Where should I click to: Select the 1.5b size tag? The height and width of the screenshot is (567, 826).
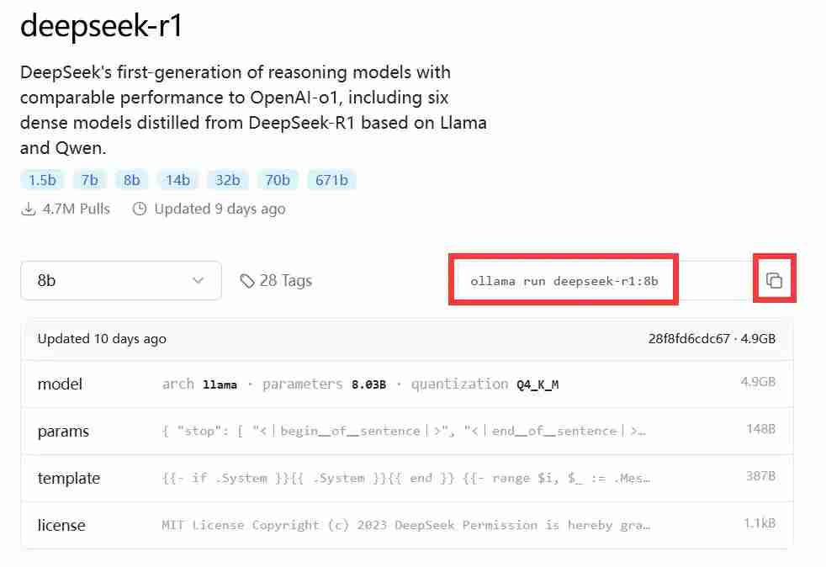click(42, 180)
